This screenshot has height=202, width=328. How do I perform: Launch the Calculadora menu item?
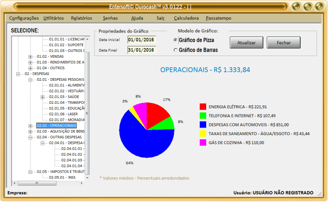[186, 18]
